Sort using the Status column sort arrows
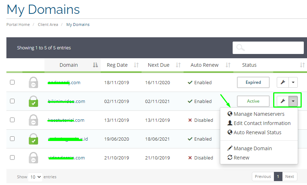Viewport: 307px width, 185px height. [302, 65]
